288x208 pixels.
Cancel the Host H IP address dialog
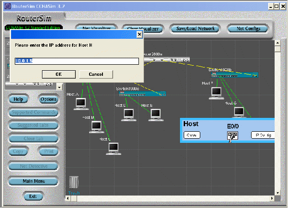pos(96,74)
